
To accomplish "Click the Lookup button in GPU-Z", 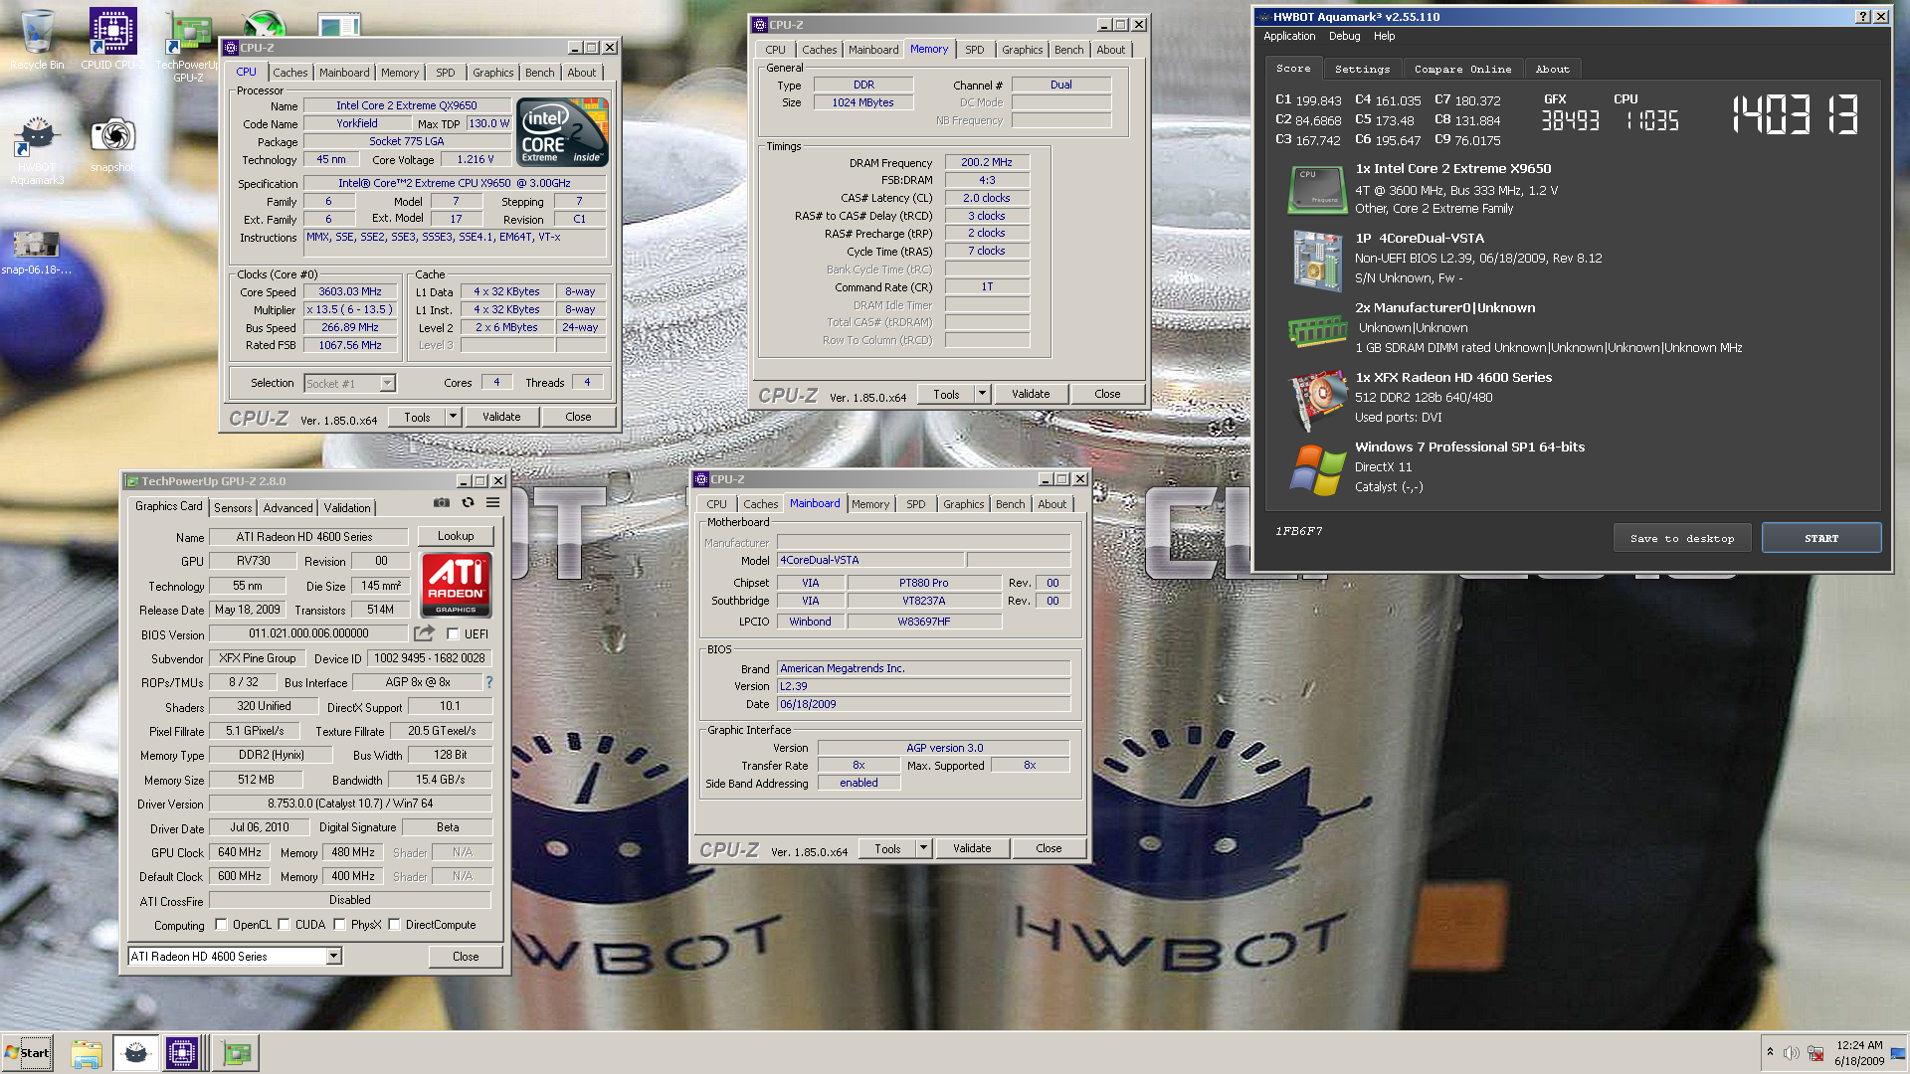I will coord(456,536).
